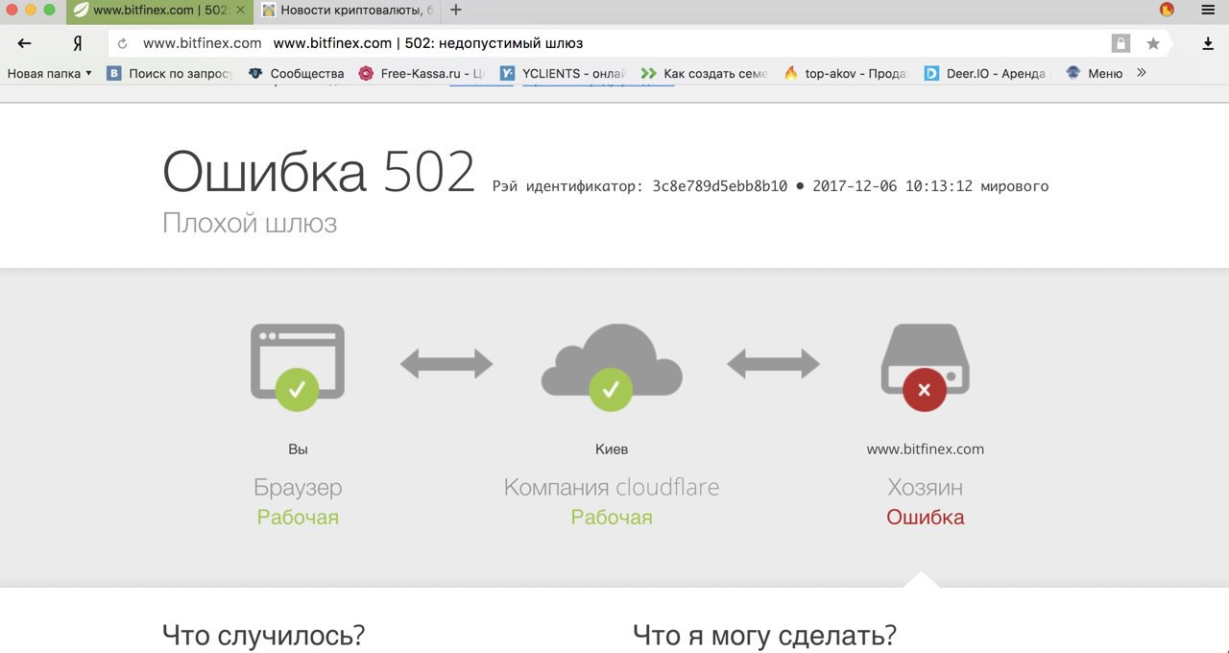Viewport: 1229px width, 653px height.
Task: Switch to Новости криптовалюты tab
Action: (349, 11)
